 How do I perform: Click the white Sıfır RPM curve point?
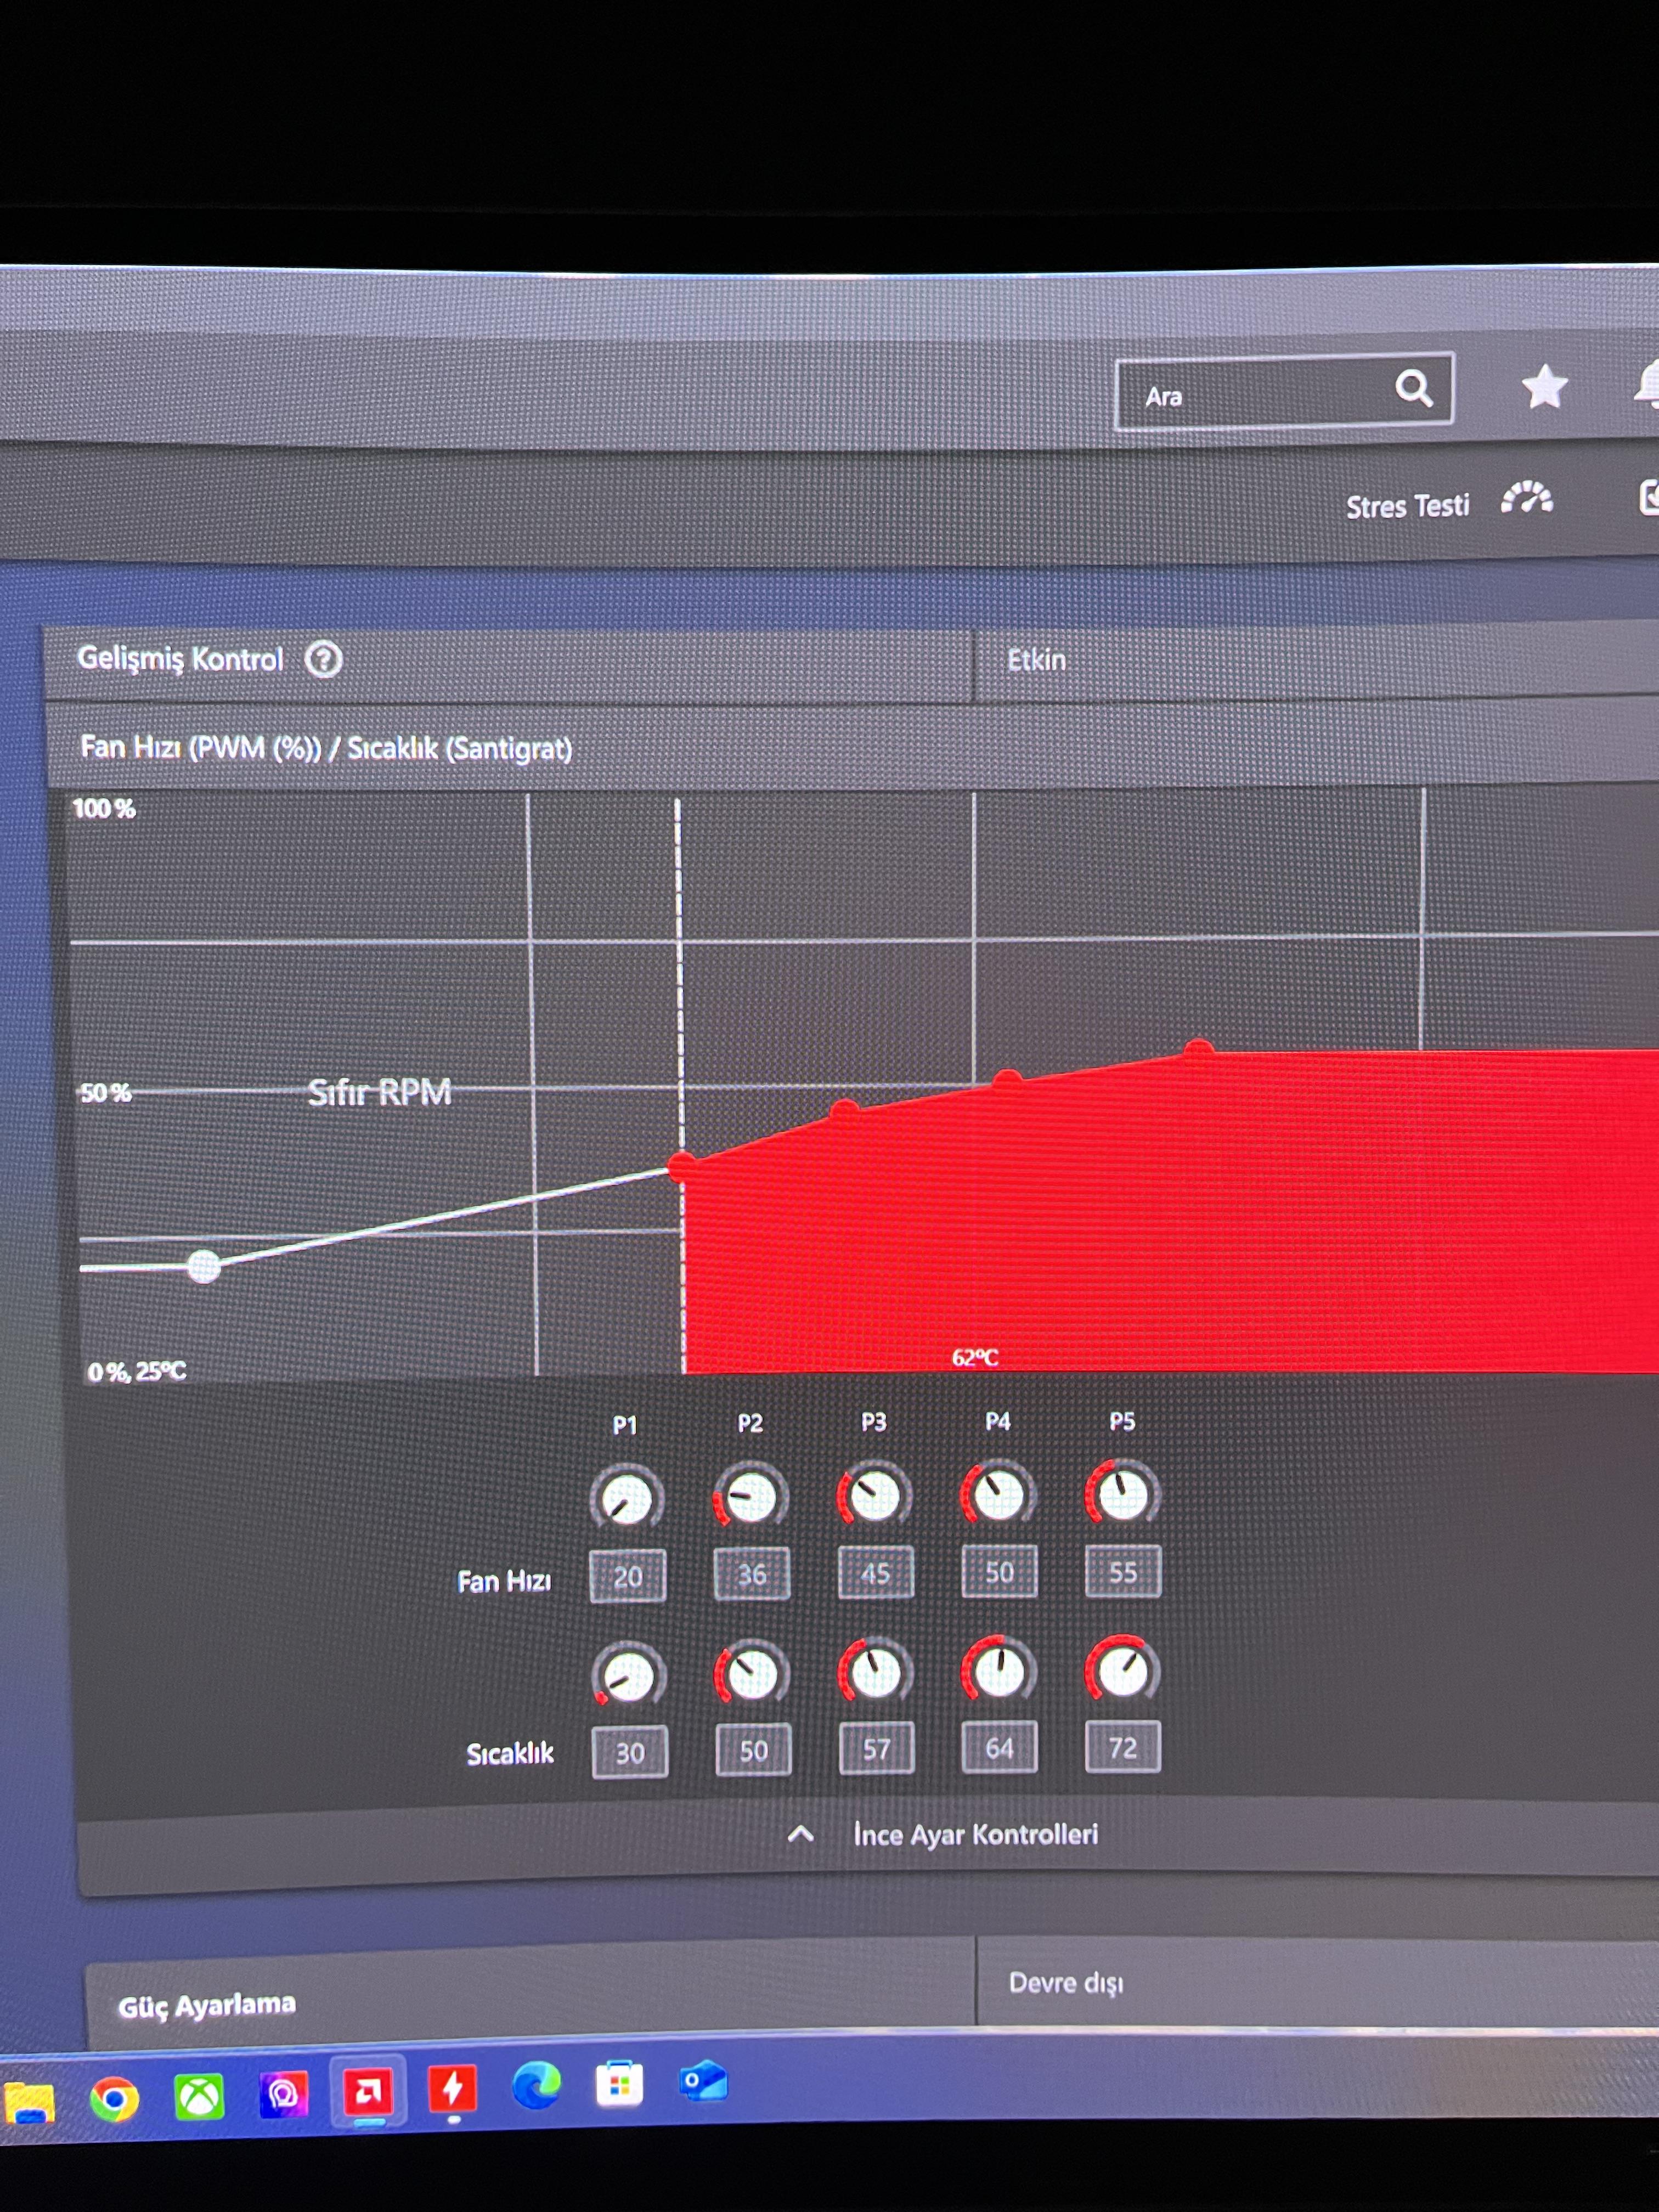point(204,1266)
